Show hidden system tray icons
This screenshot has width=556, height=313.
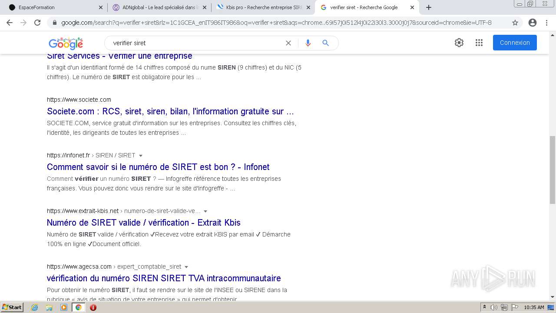click(x=484, y=307)
